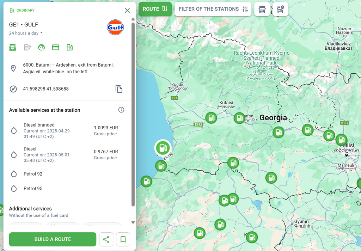The width and height of the screenshot is (361, 251).
Task: Click the GE1 • GULF station title
Action: [x=24, y=25]
